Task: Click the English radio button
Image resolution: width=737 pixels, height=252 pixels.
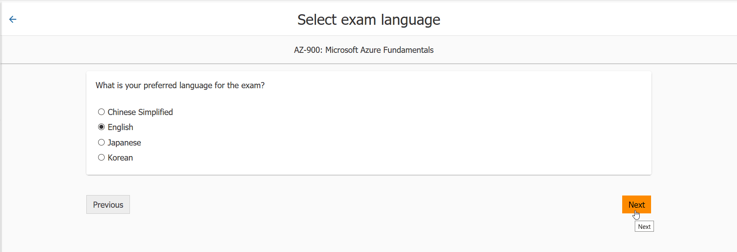Action: pos(101,126)
